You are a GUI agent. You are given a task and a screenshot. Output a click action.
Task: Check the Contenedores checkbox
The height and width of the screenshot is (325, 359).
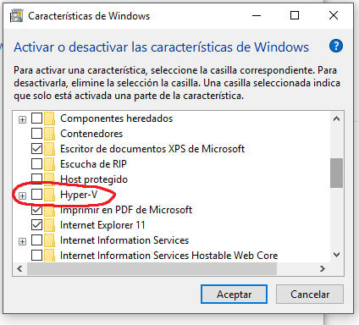[36, 134]
